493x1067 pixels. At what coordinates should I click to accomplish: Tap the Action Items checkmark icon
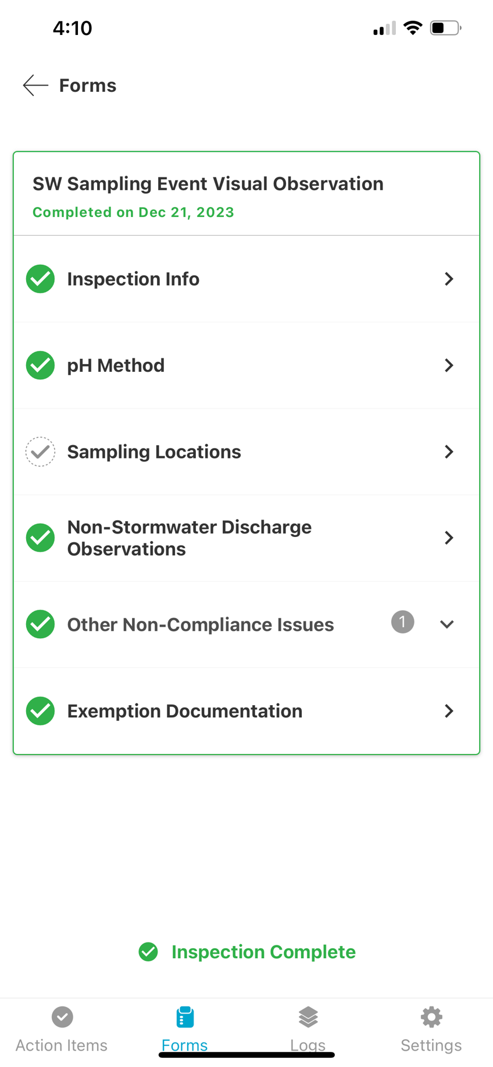point(62,1017)
